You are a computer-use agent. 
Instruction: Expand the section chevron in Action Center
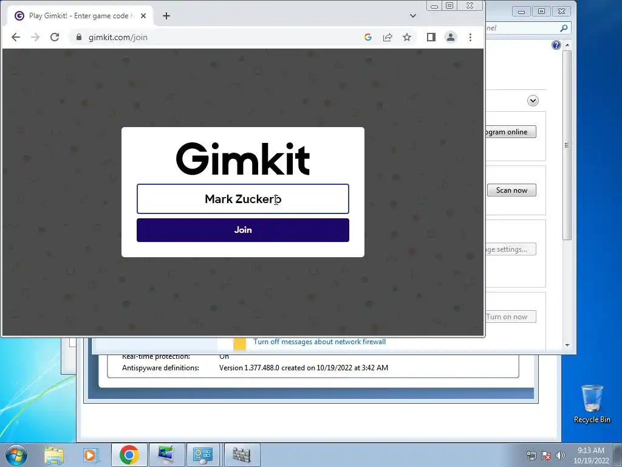click(x=533, y=100)
